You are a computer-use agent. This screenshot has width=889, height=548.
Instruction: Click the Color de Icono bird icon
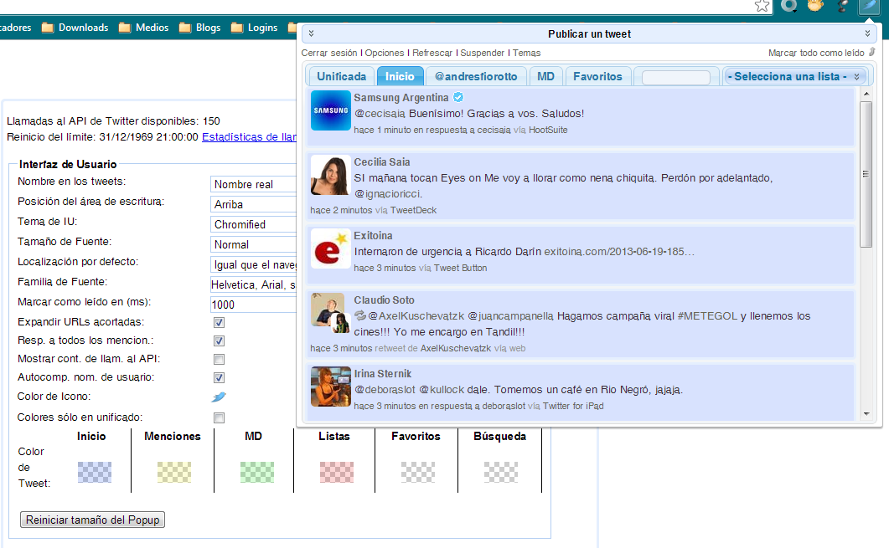point(219,397)
